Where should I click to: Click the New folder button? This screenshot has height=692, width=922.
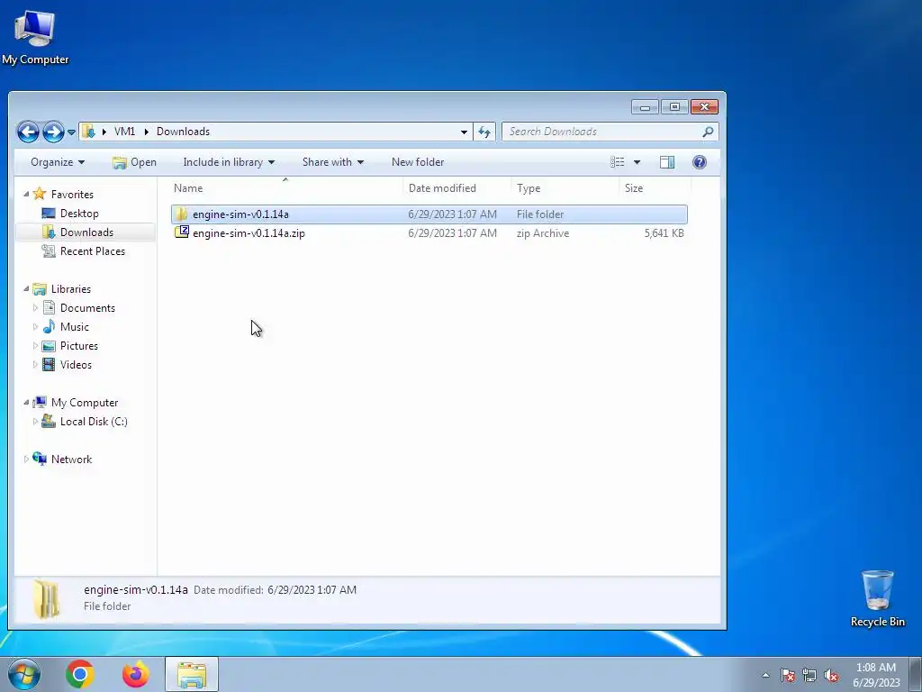(418, 162)
